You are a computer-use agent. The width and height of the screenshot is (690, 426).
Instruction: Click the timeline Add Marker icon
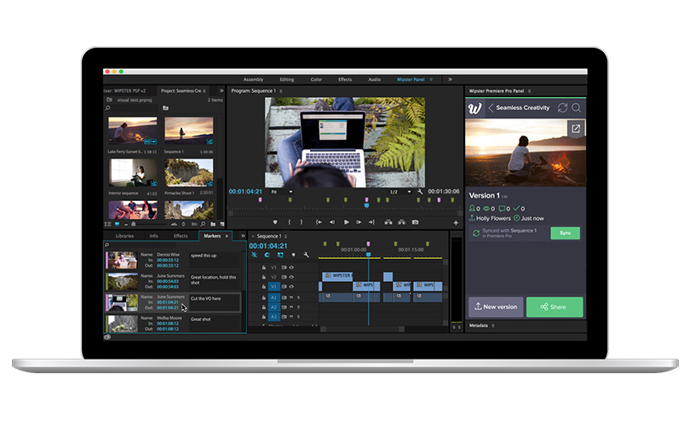(294, 255)
